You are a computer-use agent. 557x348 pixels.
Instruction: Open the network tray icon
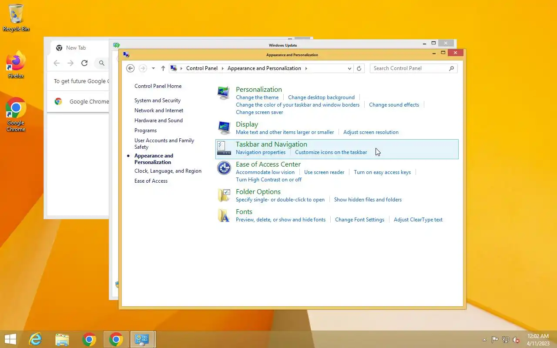click(506, 340)
